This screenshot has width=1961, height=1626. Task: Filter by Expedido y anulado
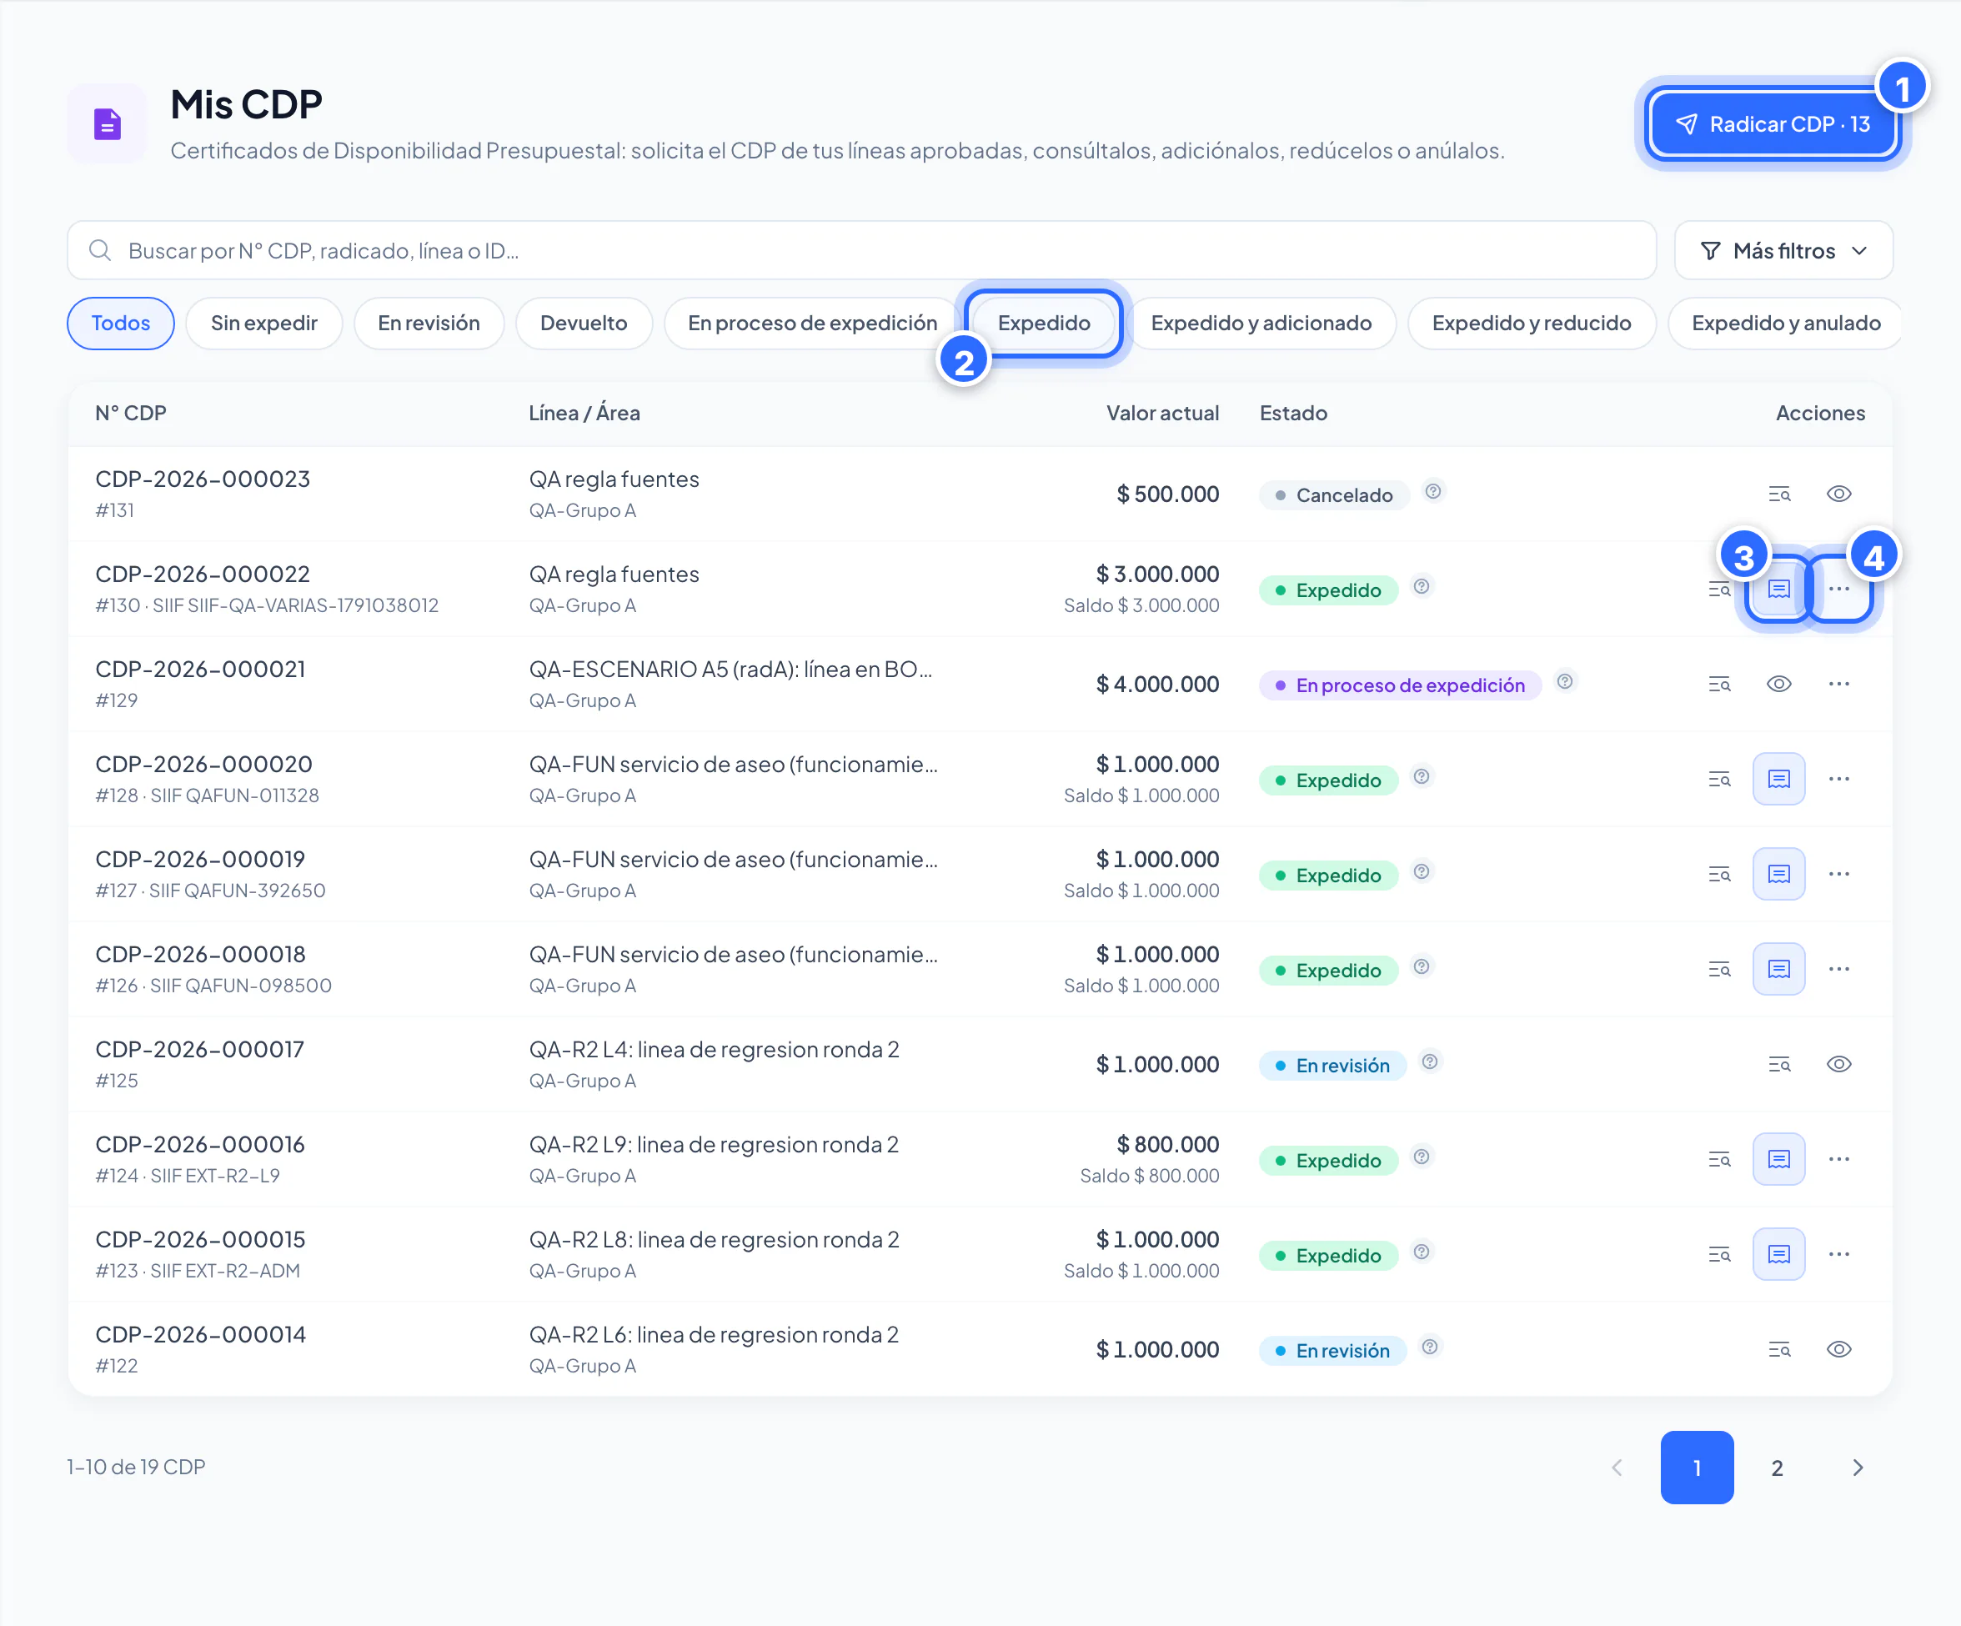pos(1785,324)
